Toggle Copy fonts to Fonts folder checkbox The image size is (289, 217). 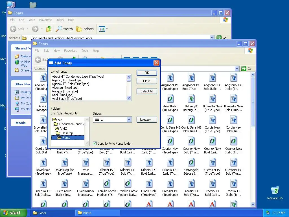(x=95, y=143)
